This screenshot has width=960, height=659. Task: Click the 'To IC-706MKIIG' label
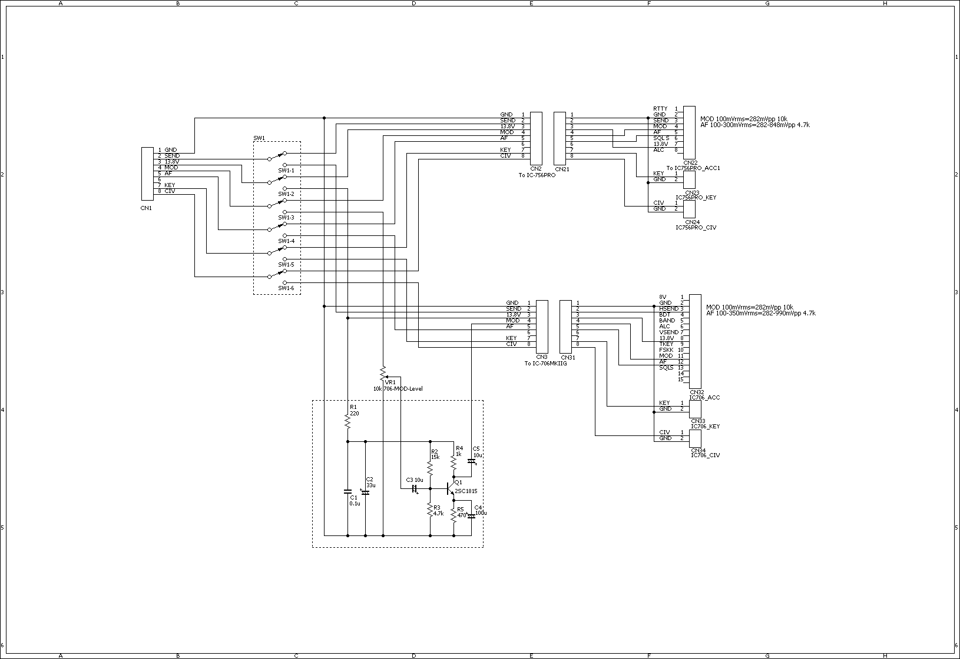point(546,364)
